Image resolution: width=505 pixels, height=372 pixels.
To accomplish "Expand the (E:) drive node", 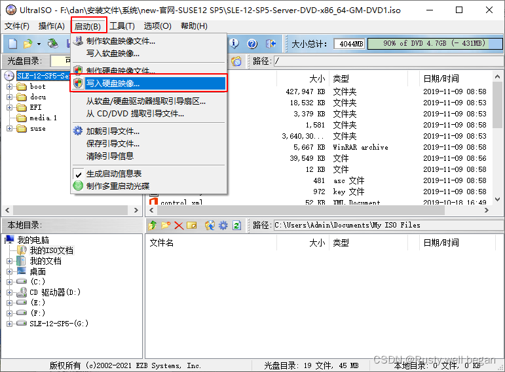I will point(9,303).
